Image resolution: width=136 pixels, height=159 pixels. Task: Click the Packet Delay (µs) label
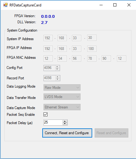(x=20, y=123)
